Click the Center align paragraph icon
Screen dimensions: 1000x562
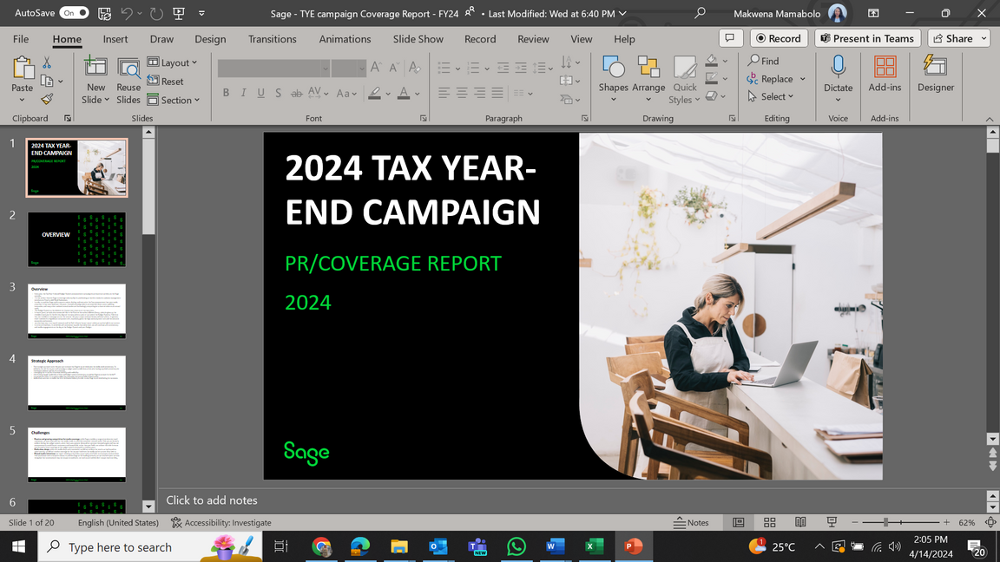coord(462,94)
